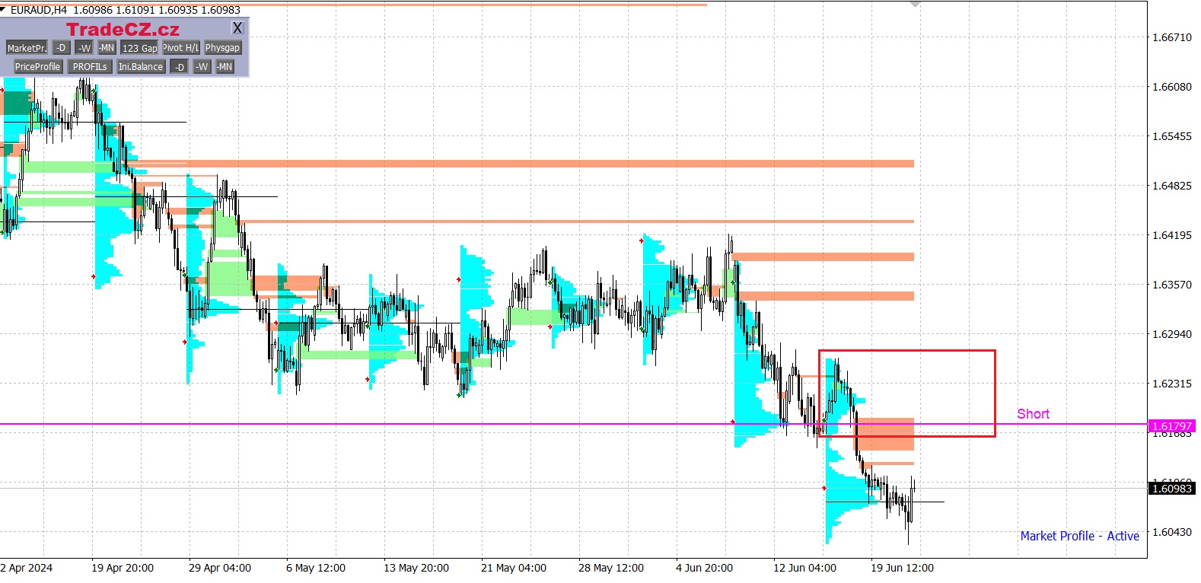This screenshot has height=583, width=1201.
Task: Toggle the Pivot H/L indicator
Action: point(181,48)
